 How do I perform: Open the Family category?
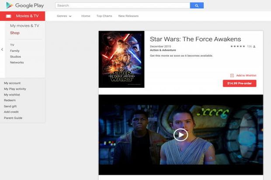click(x=15, y=51)
